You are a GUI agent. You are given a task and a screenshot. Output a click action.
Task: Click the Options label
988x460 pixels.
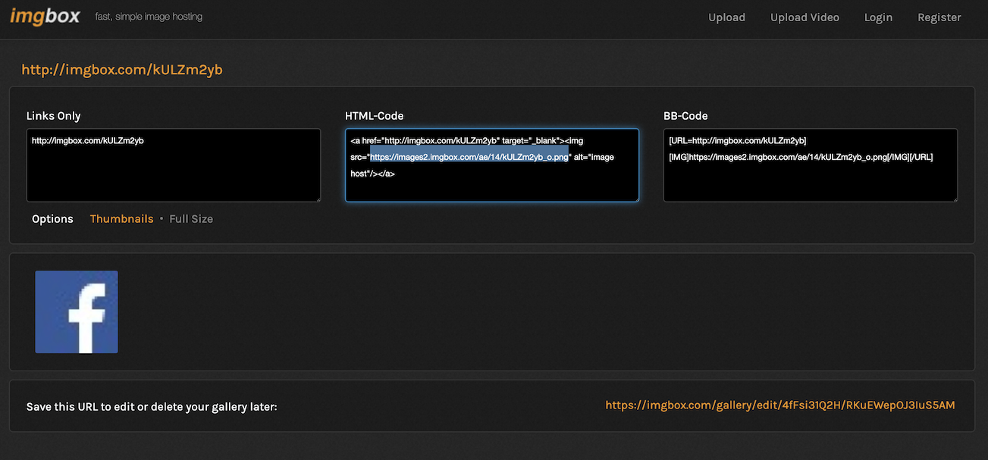(x=52, y=219)
